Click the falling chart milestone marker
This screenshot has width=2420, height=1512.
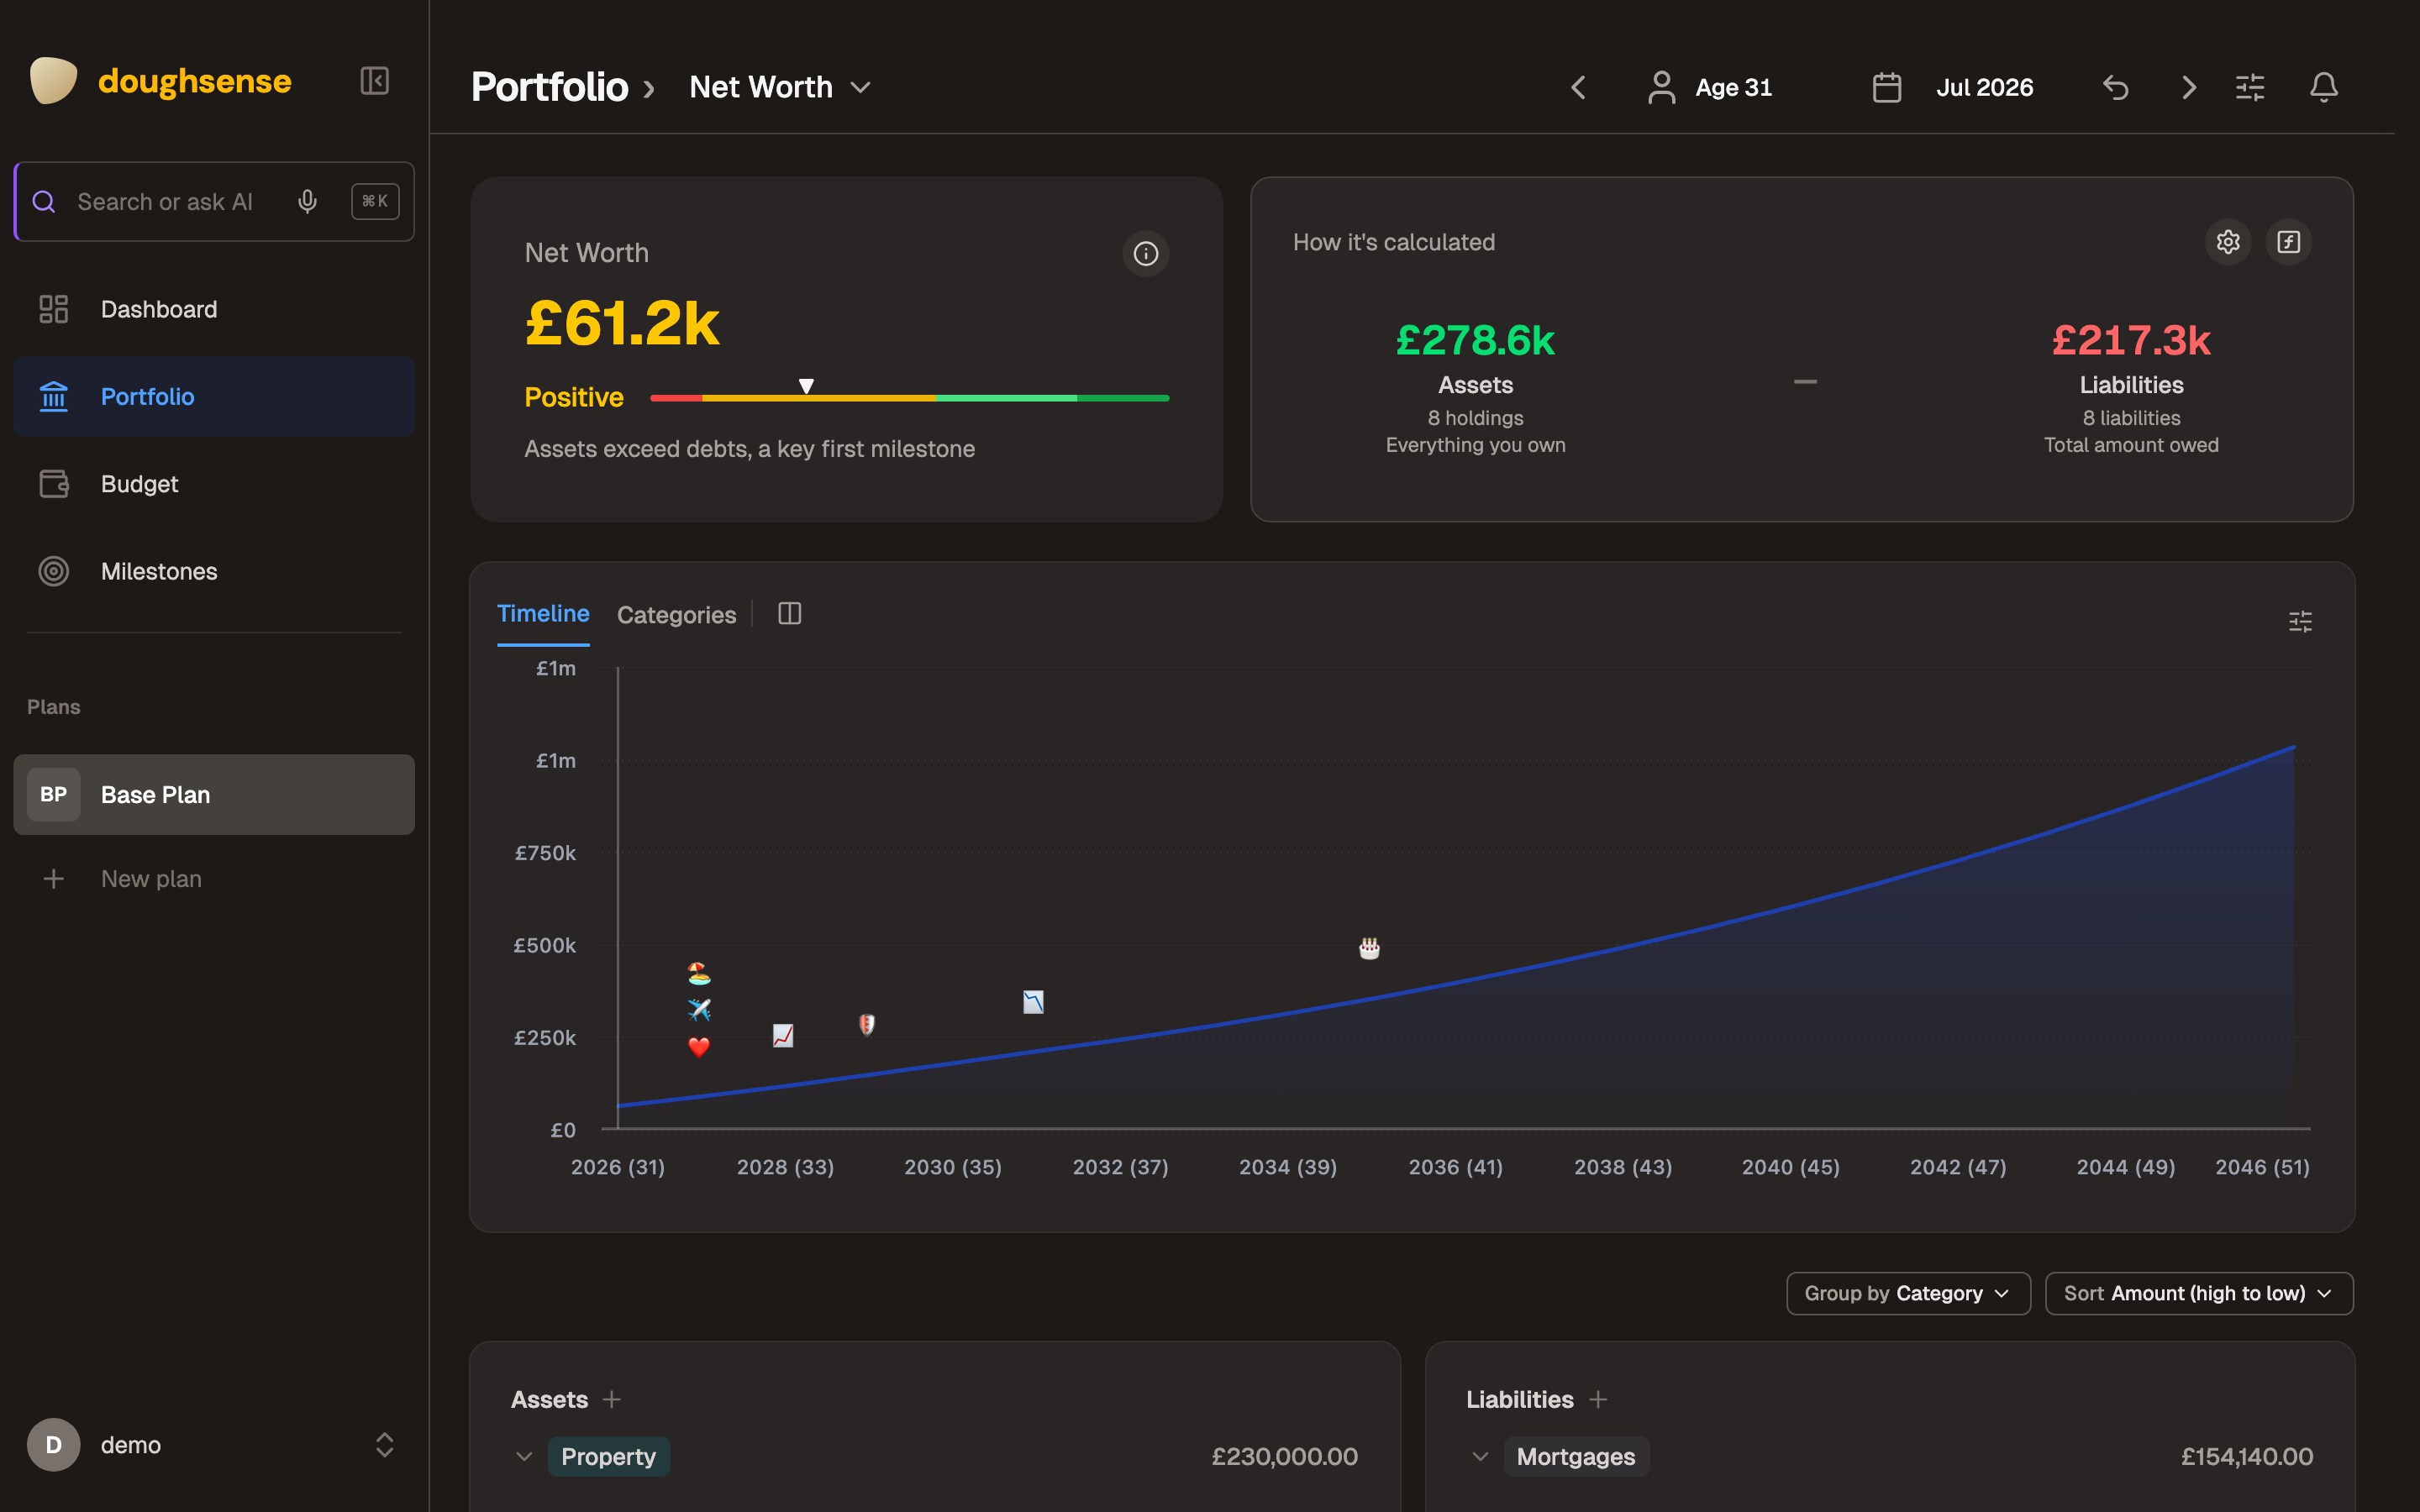click(1033, 1002)
